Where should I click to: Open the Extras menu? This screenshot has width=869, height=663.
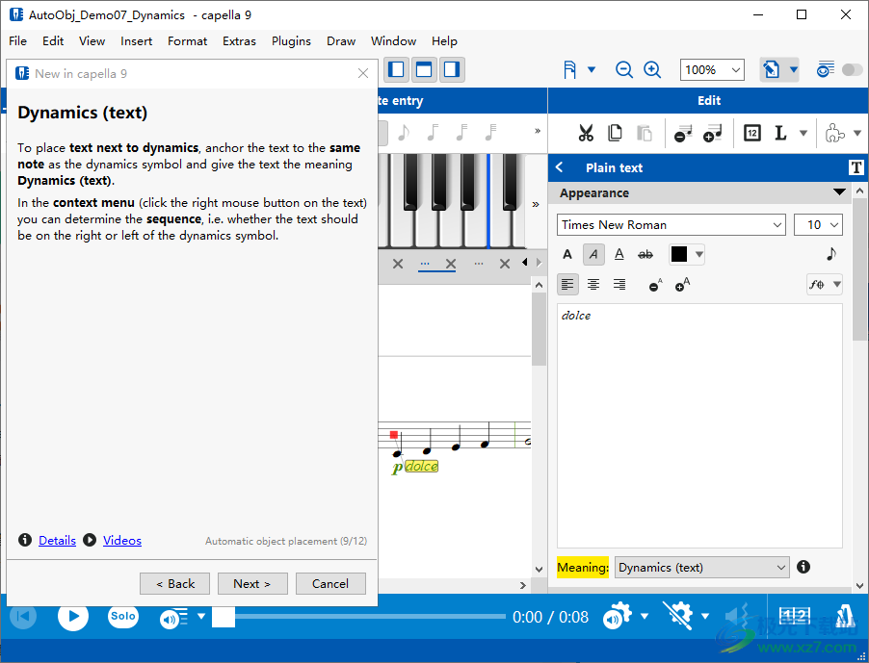pyautogui.click(x=239, y=41)
